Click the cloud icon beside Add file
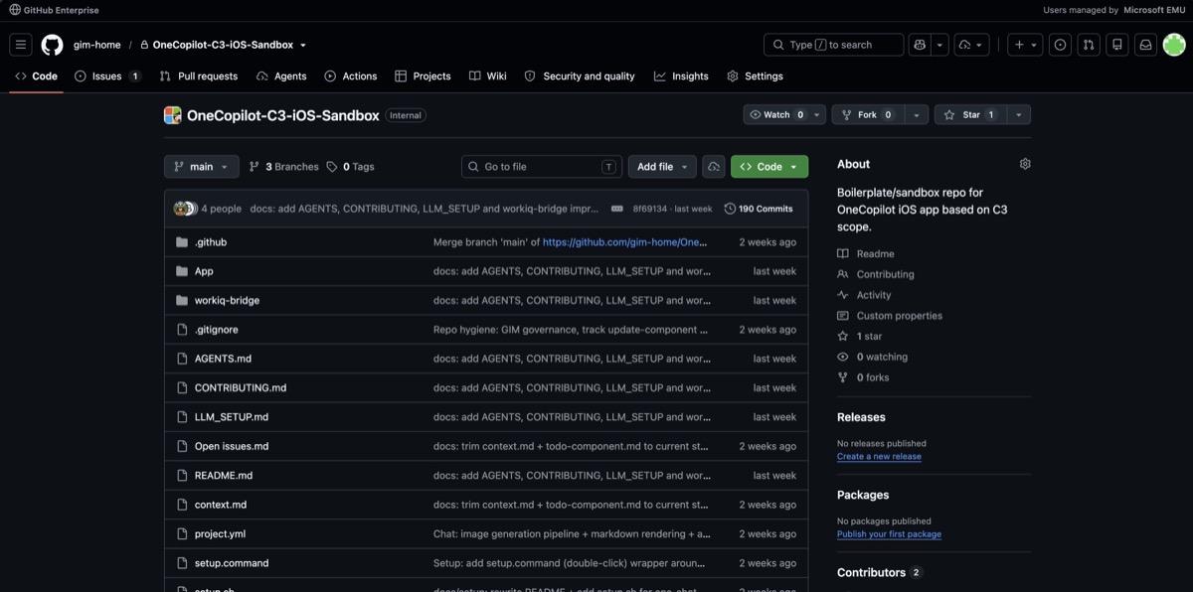 tap(713, 167)
